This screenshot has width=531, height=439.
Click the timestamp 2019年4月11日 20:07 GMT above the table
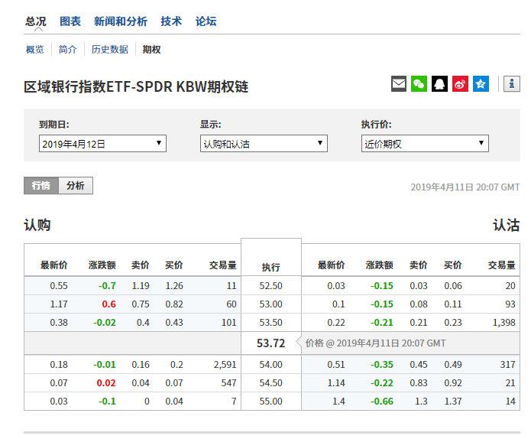point(465,187)
